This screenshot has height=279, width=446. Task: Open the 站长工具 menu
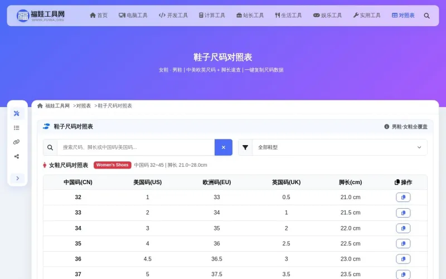pyautogui.click(x=250, y=16)
